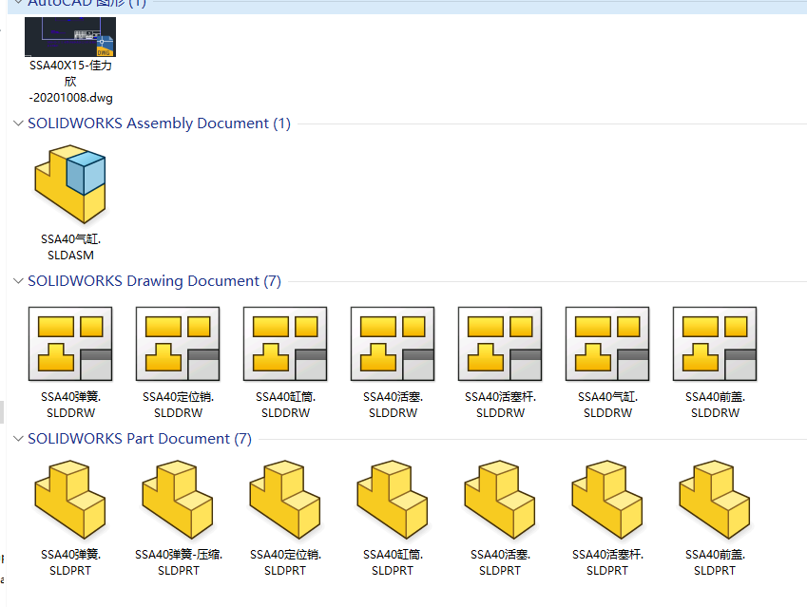The image size is (807, 607).
Task: Click the SSA40前盖.SLDDRW file name label
Action: [715, 405]
